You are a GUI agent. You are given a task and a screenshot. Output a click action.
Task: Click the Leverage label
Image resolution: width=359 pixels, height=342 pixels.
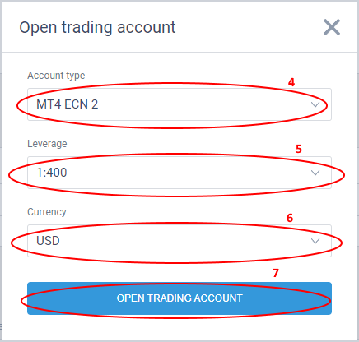coord(47,144)
